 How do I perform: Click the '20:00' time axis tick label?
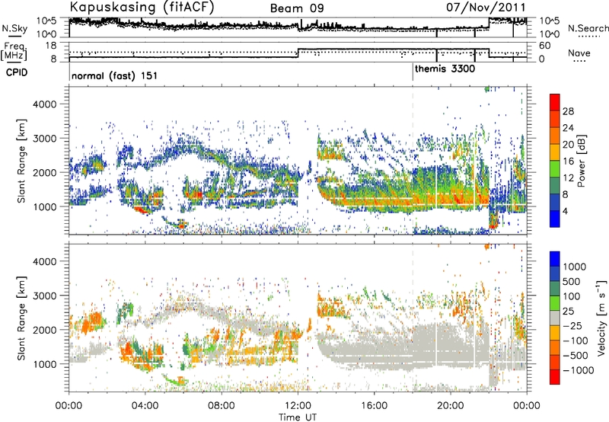[x=451, y=406]
